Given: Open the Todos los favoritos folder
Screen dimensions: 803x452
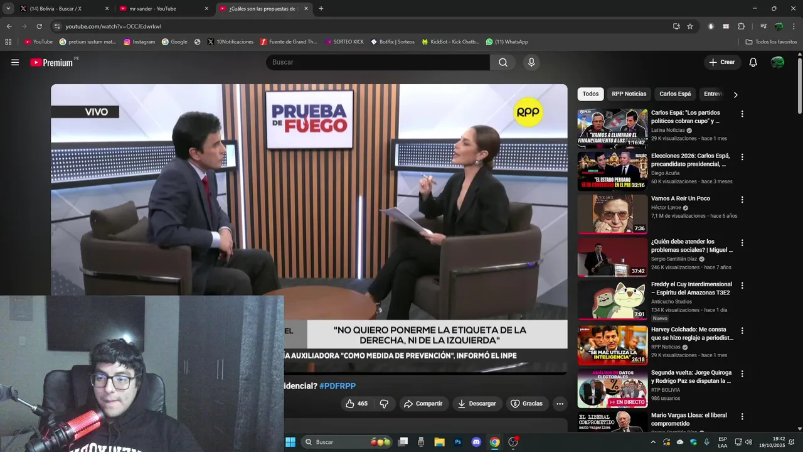Looking at the screenshot, I should pyautogui.click(x=771, y=42).
